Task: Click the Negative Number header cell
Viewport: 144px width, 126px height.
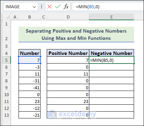Action: pos(111,53)
